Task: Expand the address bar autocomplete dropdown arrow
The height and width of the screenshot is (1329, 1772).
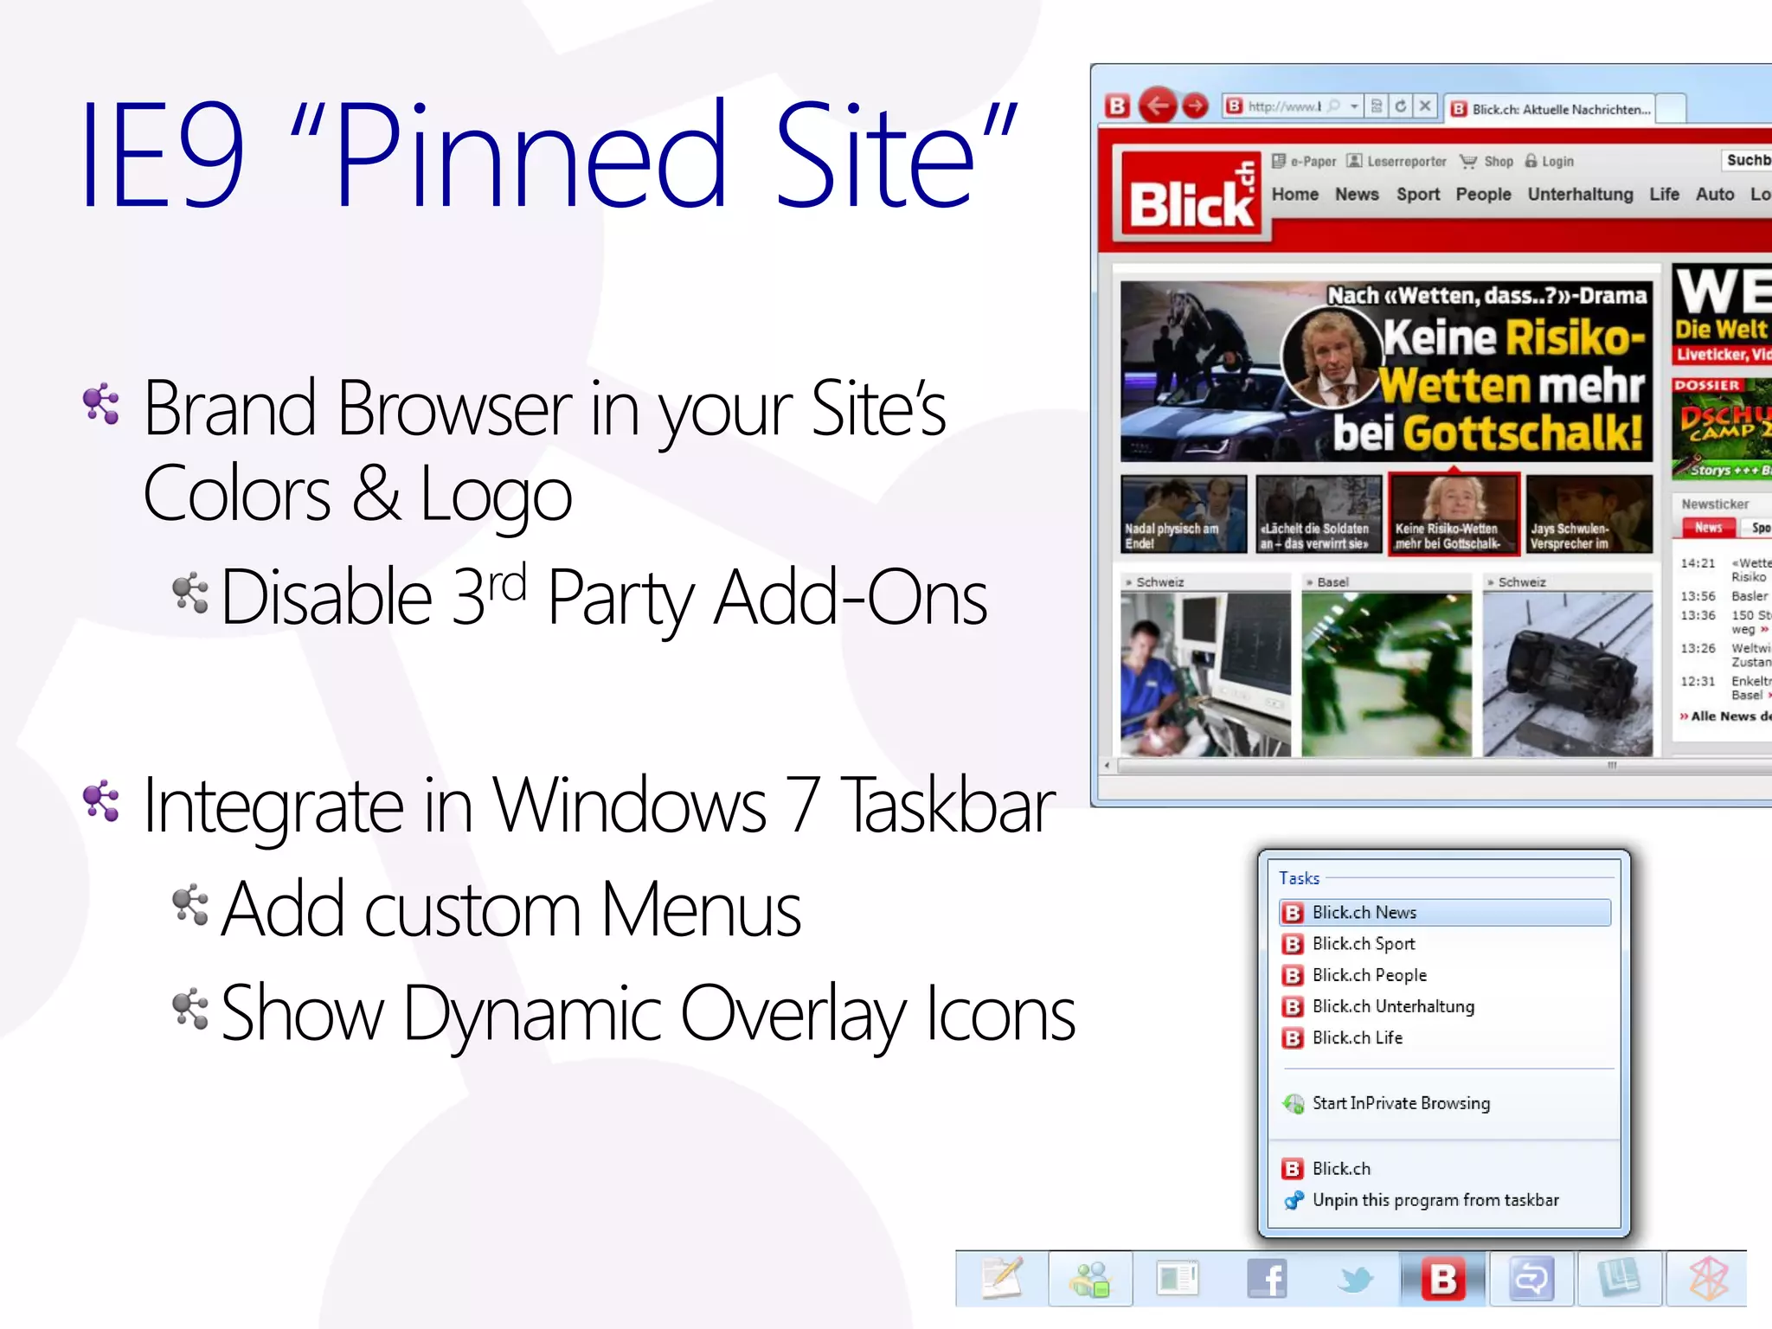Action: click(x=1354, y=106)
